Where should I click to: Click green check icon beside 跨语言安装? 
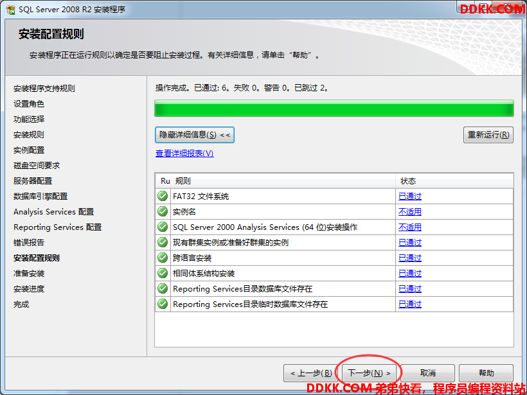(163, 258)
